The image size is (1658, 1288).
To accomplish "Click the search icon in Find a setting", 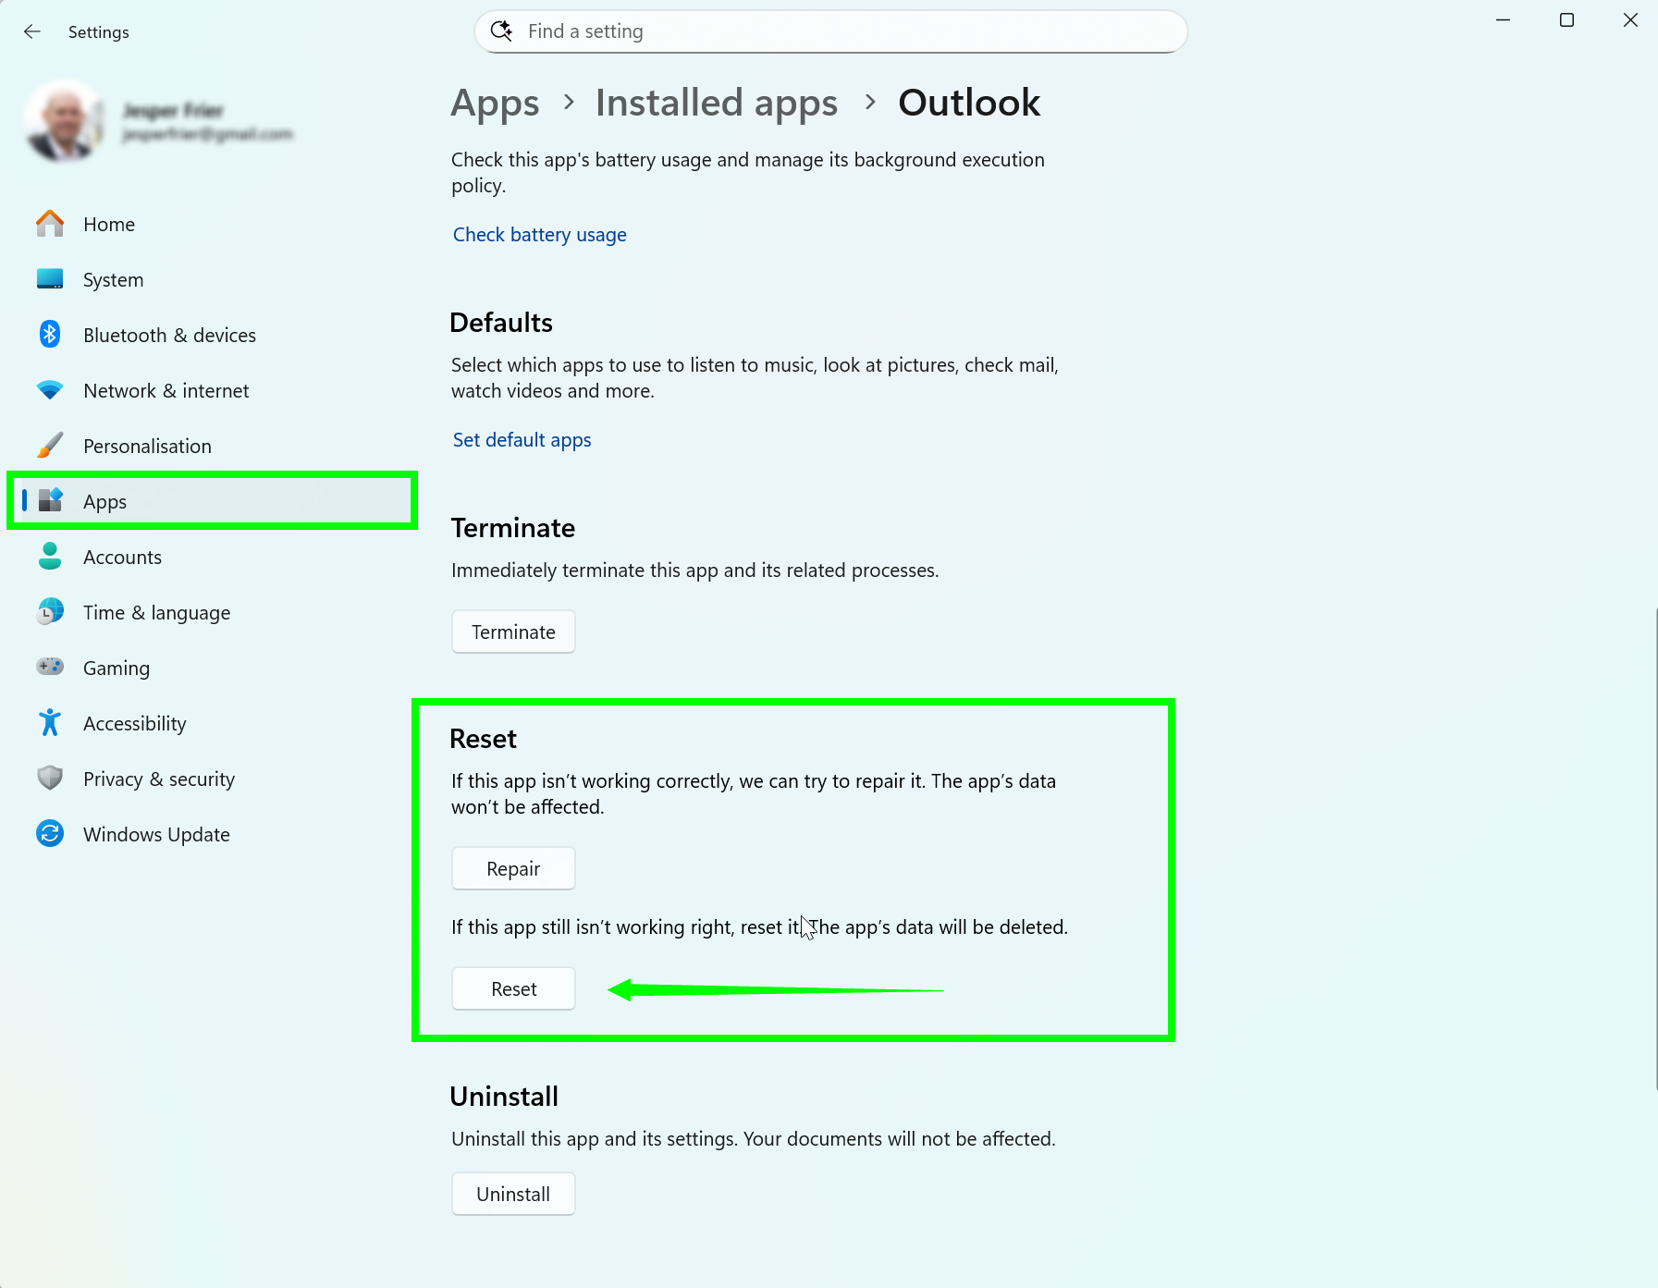I will [501, 31].
